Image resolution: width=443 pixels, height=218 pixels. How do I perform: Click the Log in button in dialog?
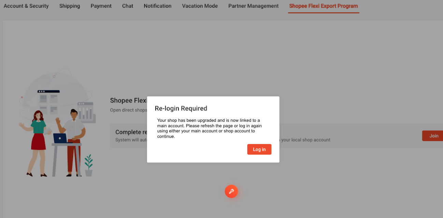point(259,149)
